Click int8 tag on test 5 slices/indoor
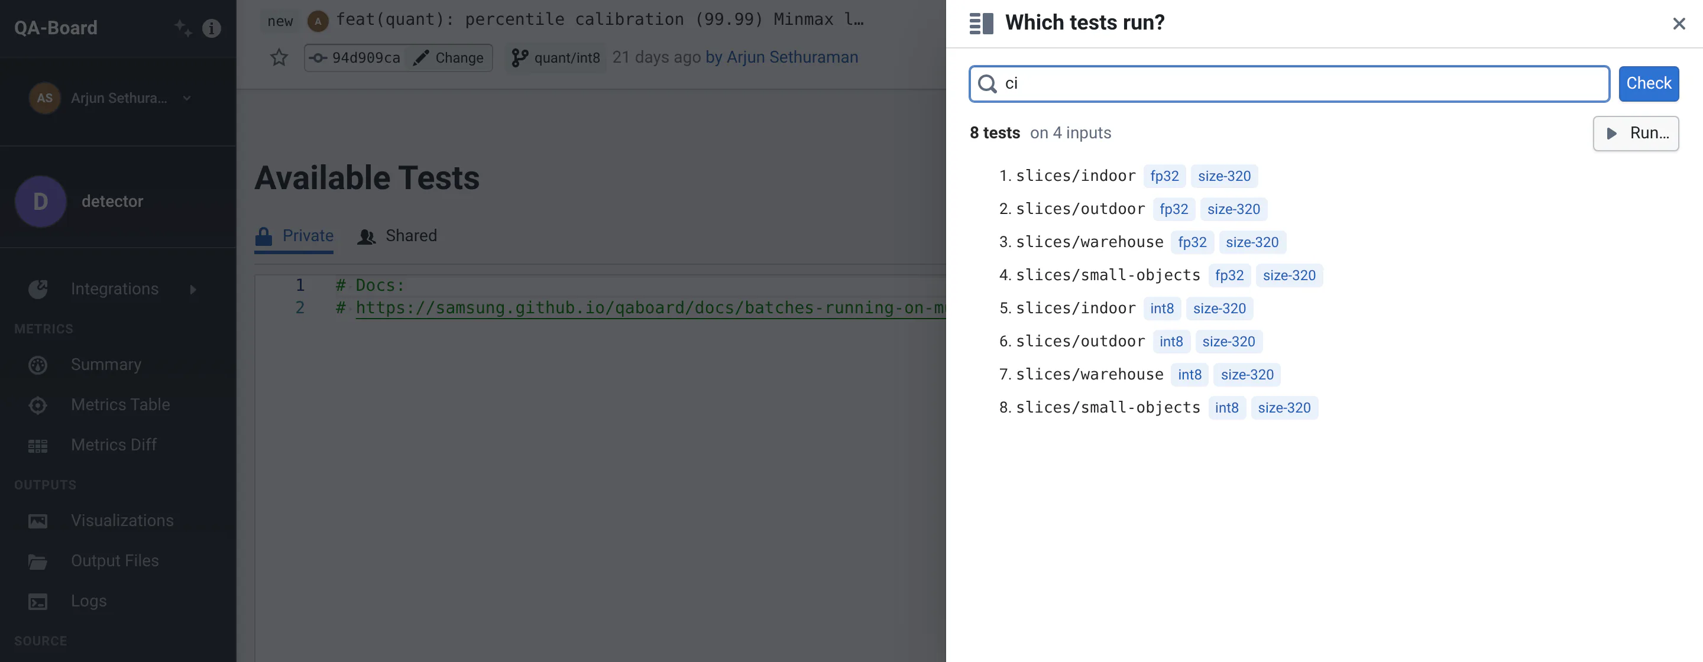 click(1161, 309)
